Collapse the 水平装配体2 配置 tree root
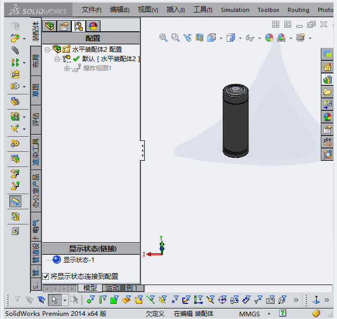337x319 pixels. pos(47,50)
